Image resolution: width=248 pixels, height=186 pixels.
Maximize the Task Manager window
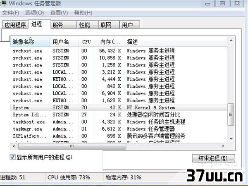click(222, 3)
